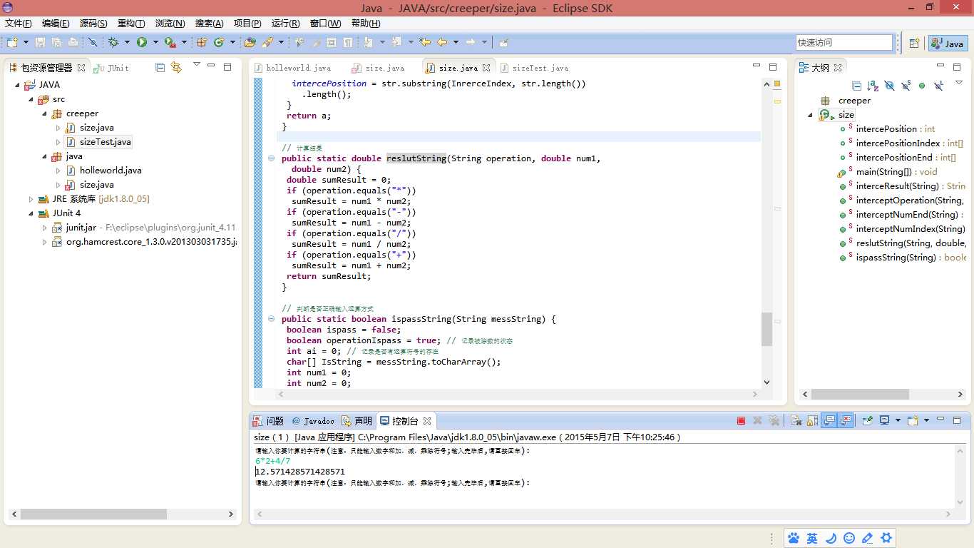Toggle alphabetical Sort in outline panel
Image resolution: width=974 pixels, height=548 pixels.
[873, 86]
